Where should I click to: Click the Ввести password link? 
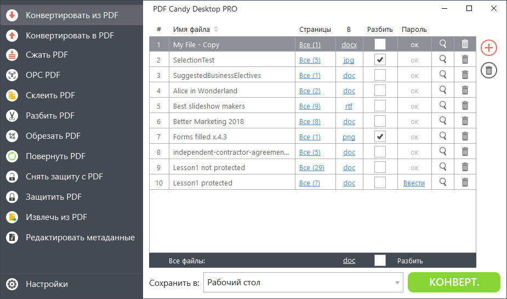(414, 183)
